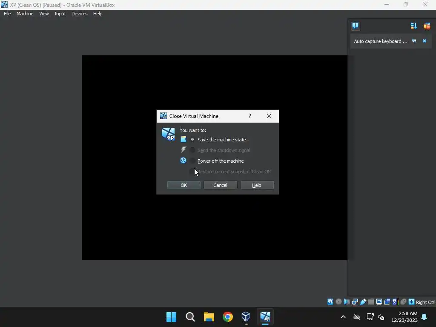Toggle the notification center speech-bubble icon
436x327 pixels.
(x=356, y=26)
